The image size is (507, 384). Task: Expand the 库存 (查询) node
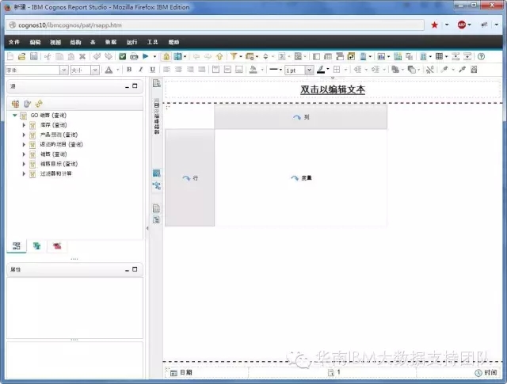pos(24,125)
